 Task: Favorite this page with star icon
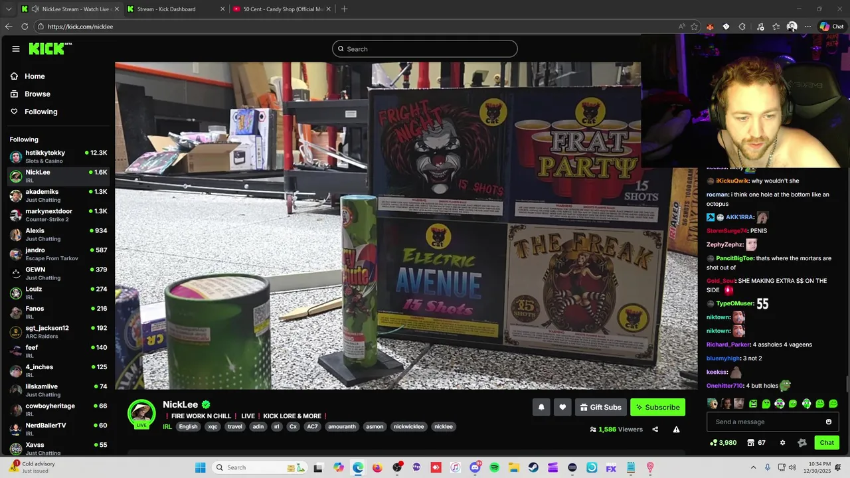(x=694, y=27)
